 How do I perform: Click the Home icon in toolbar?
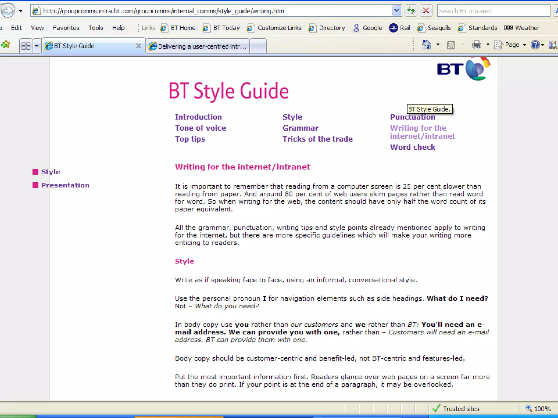click(426, 45)
